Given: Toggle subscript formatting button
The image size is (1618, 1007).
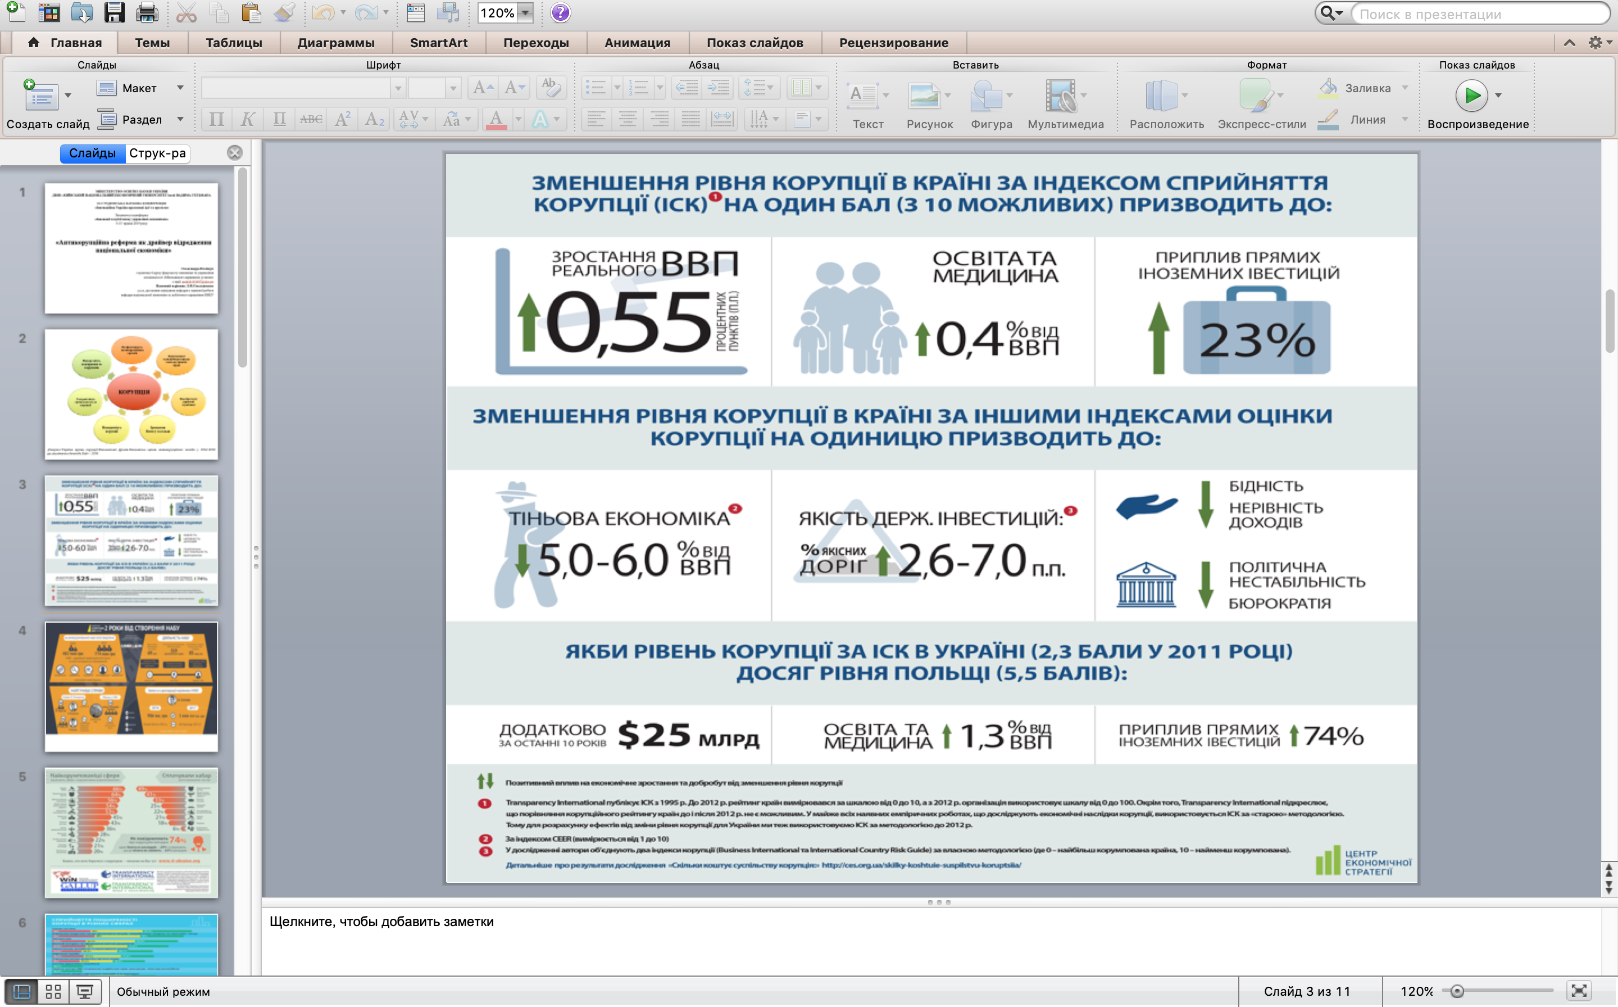Looking at the screenshot, I should coord(375,119).
